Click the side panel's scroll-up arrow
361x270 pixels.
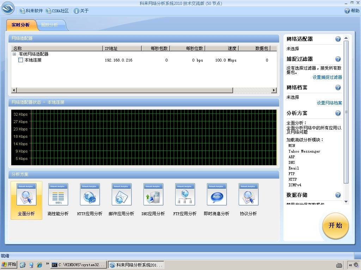pos(346,38)
